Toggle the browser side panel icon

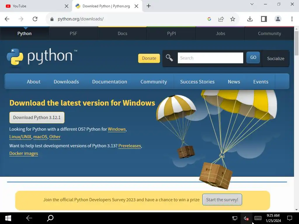coord(264,19)
